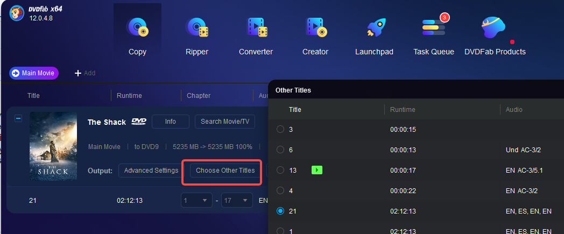Click Choose Other Titles button
The image size is (564, 234).
point(225,171)
